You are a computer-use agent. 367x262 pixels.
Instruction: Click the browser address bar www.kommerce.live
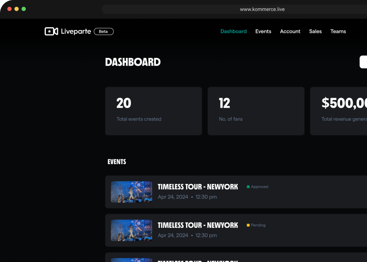click(x=262, y=9)
